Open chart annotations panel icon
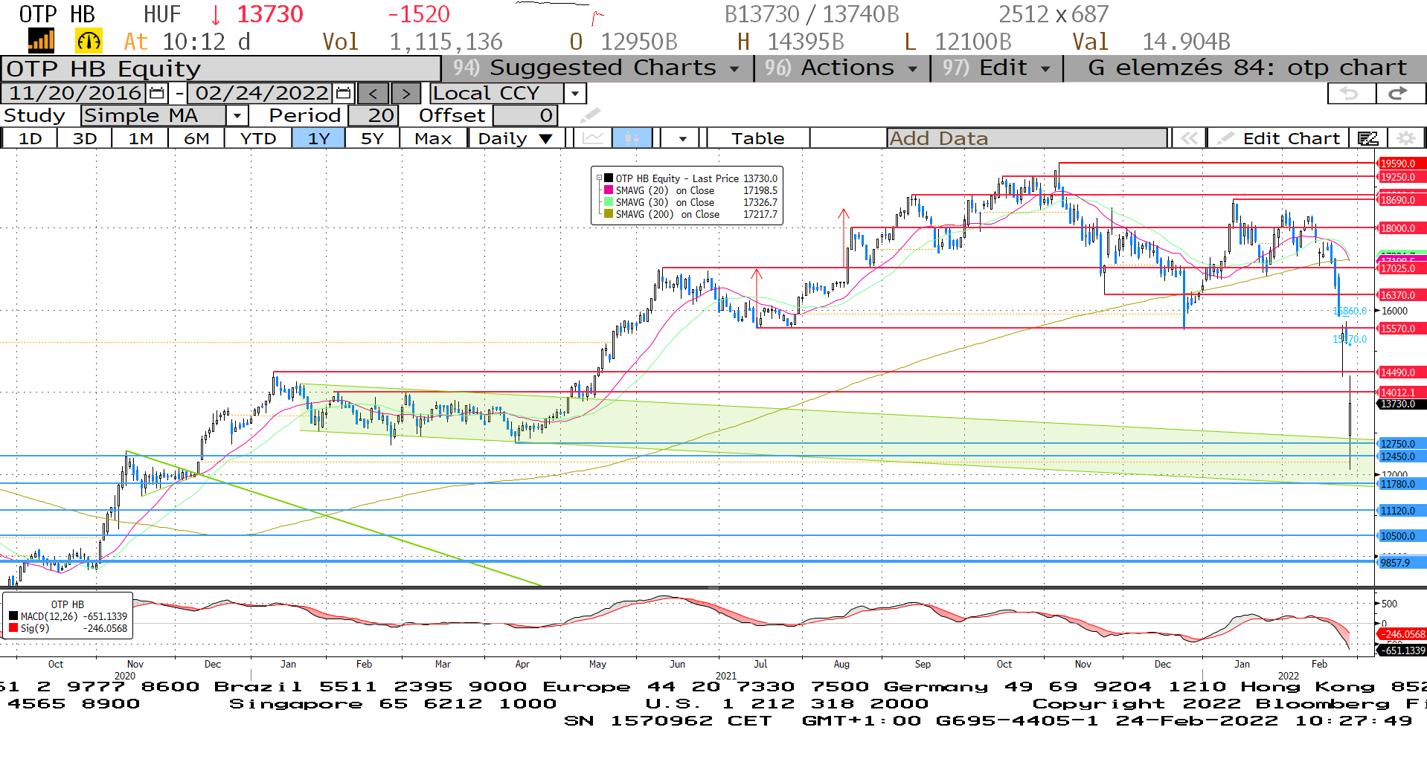This screenshot has height=762, width=1427. (1367, 138)
